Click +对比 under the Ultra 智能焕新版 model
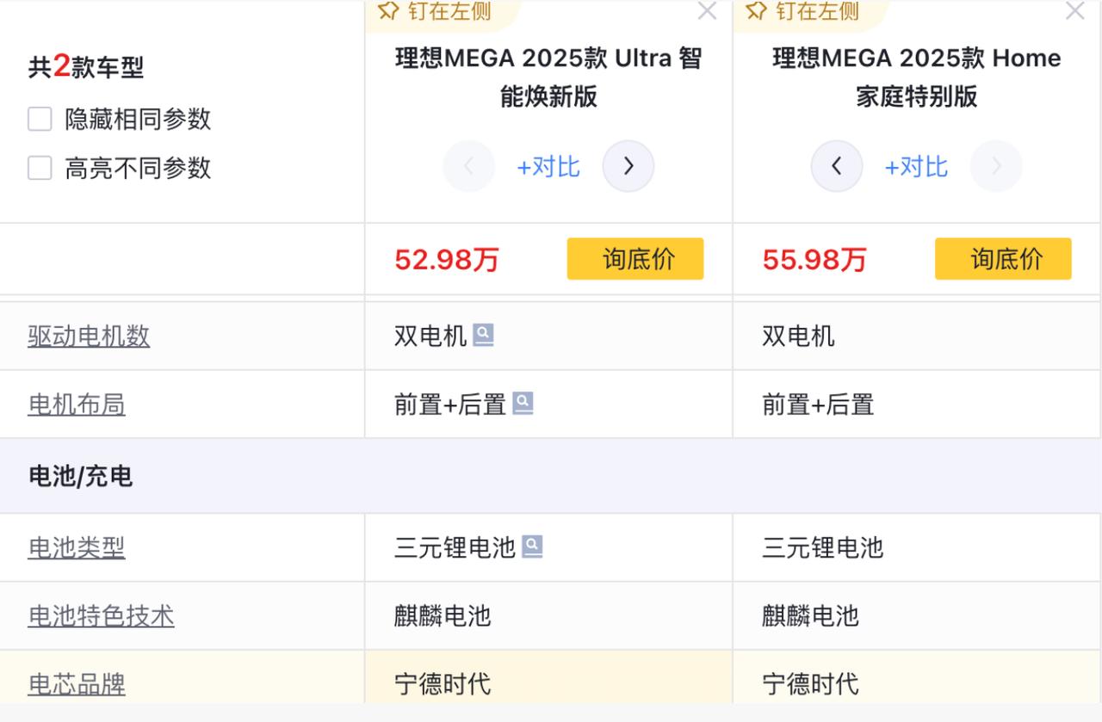Screen dimensions: 1102x722 (548, 166)
